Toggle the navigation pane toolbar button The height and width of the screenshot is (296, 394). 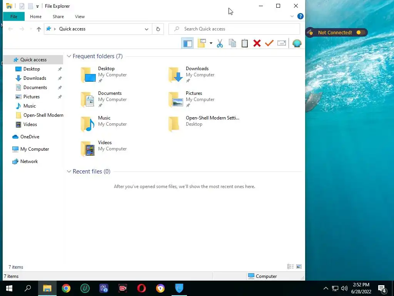tap(187, 43)
